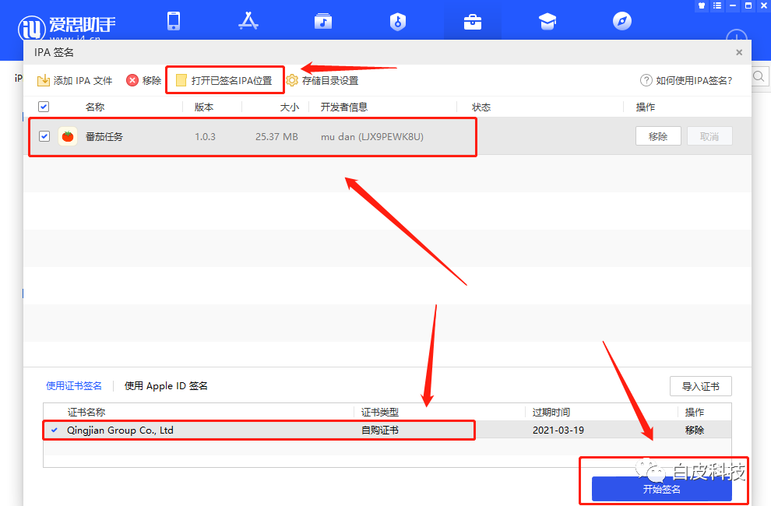Switch to 使用证书签名 tab

[x=74, y=386]
